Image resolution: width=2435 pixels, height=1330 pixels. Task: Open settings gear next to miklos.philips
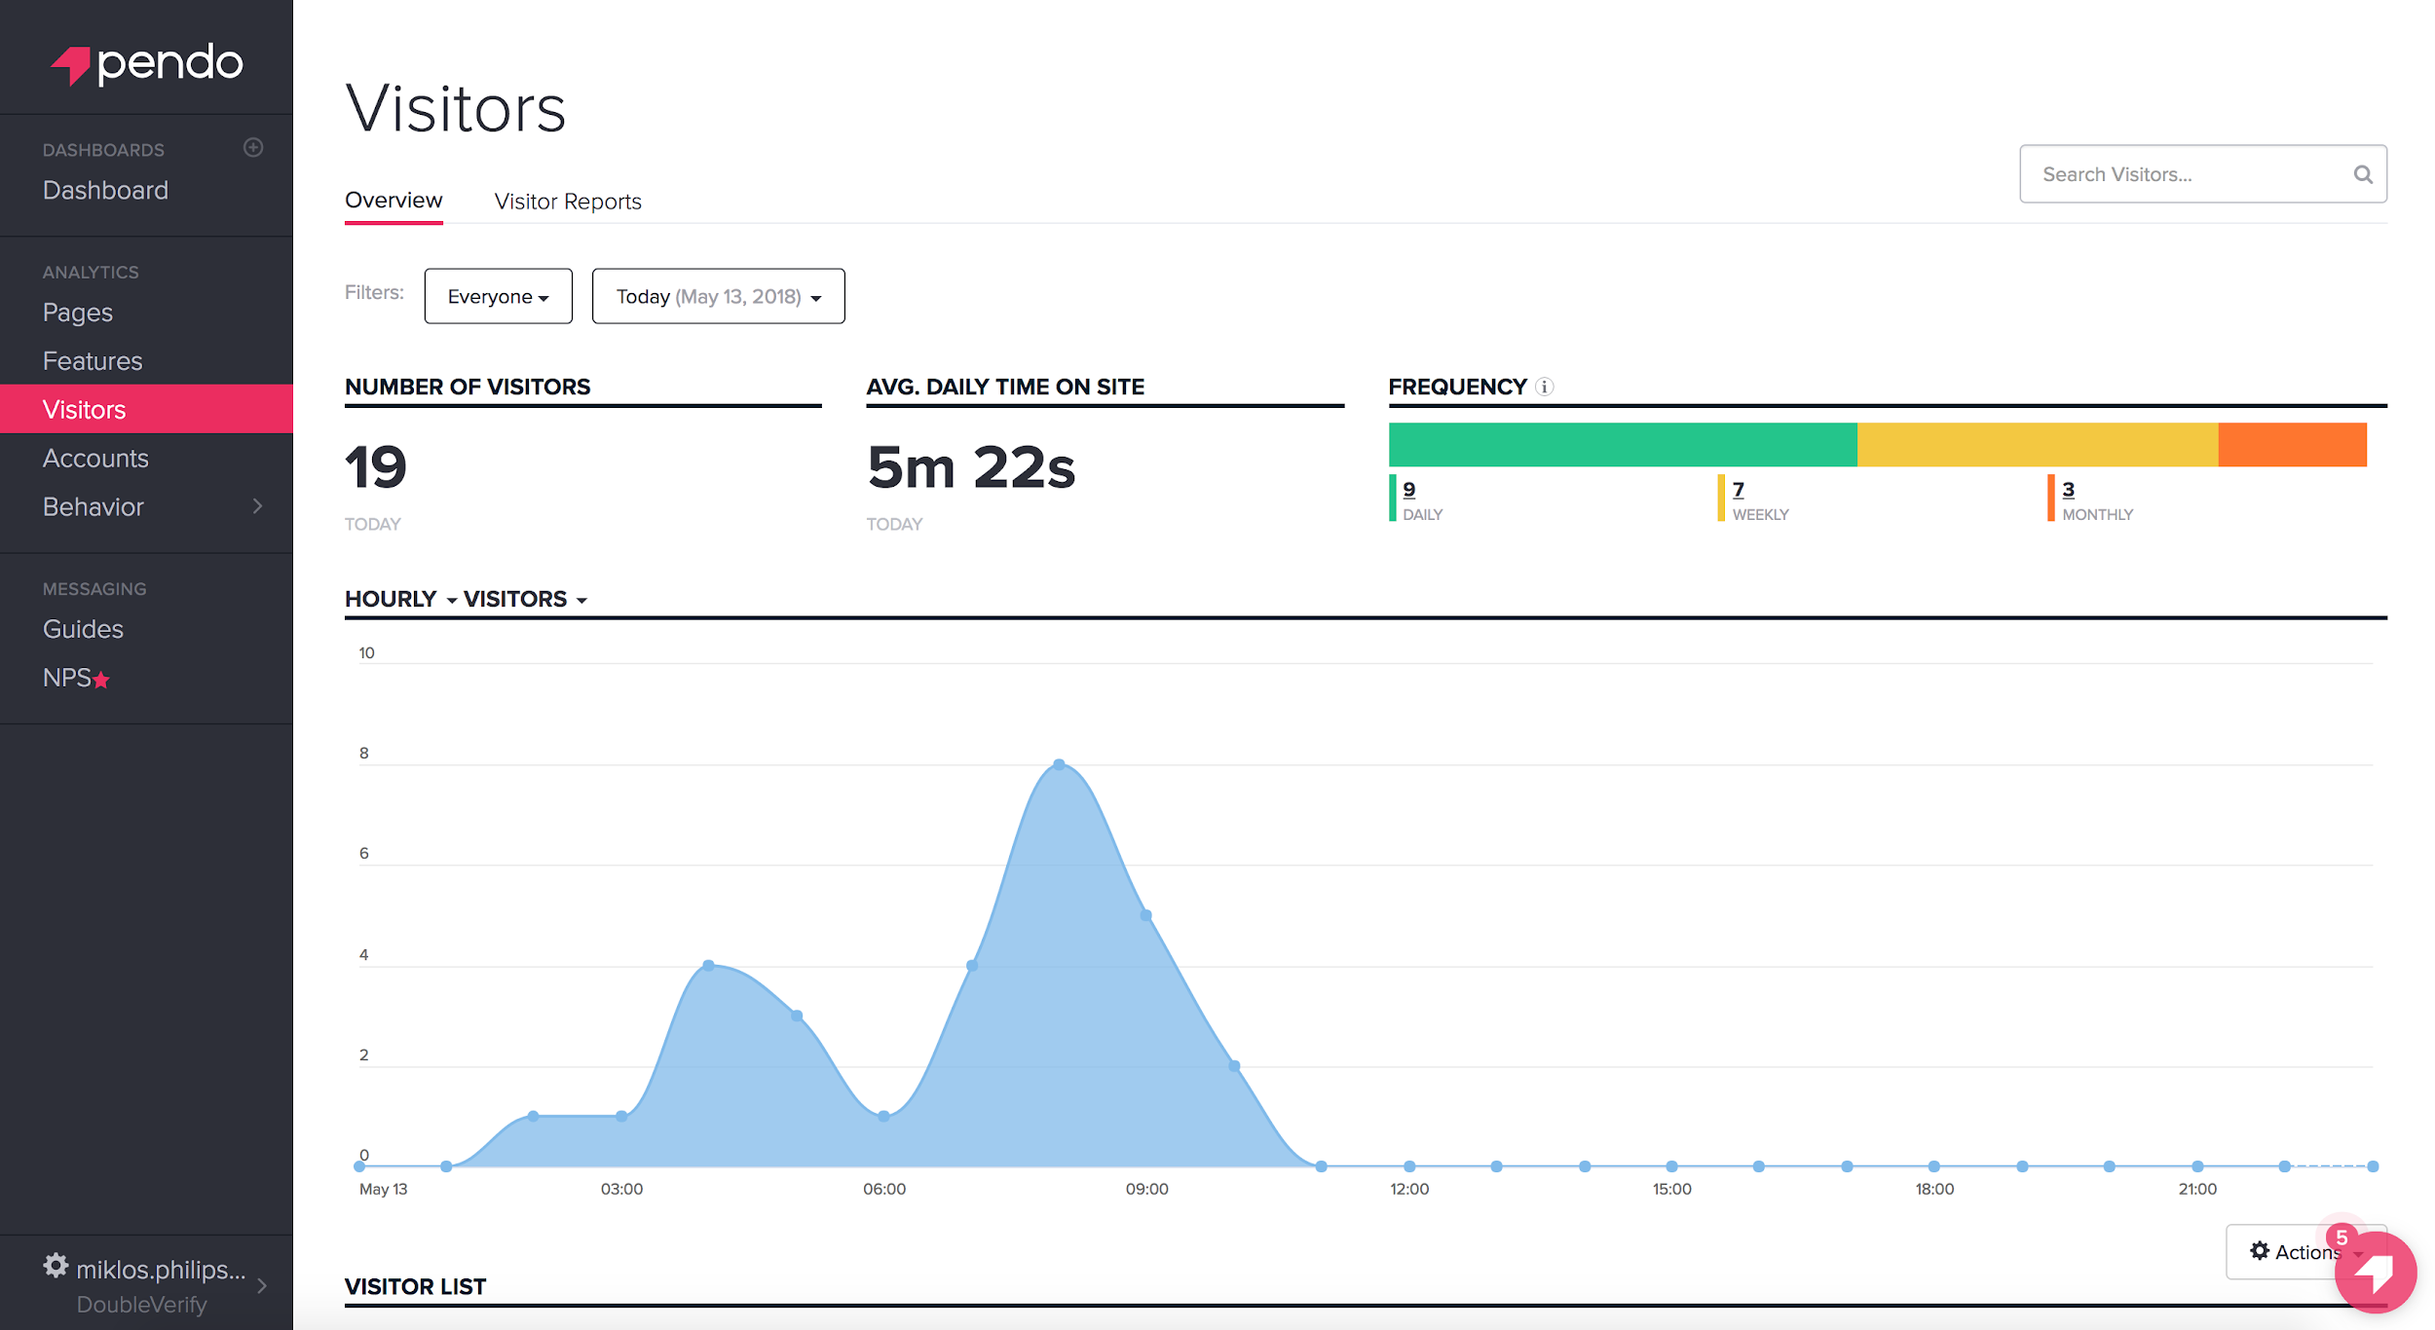tap(56, 1266)
